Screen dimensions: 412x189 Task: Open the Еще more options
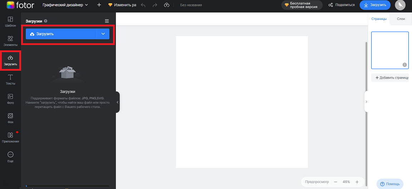click(10, 157)
